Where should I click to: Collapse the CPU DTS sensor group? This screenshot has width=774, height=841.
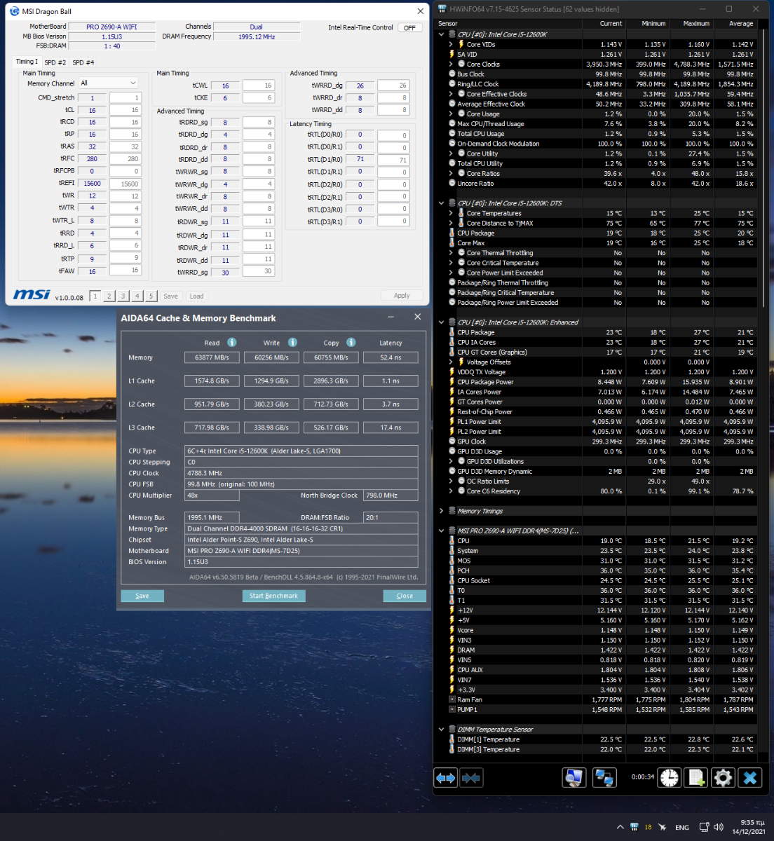click(x=441, y=203)
